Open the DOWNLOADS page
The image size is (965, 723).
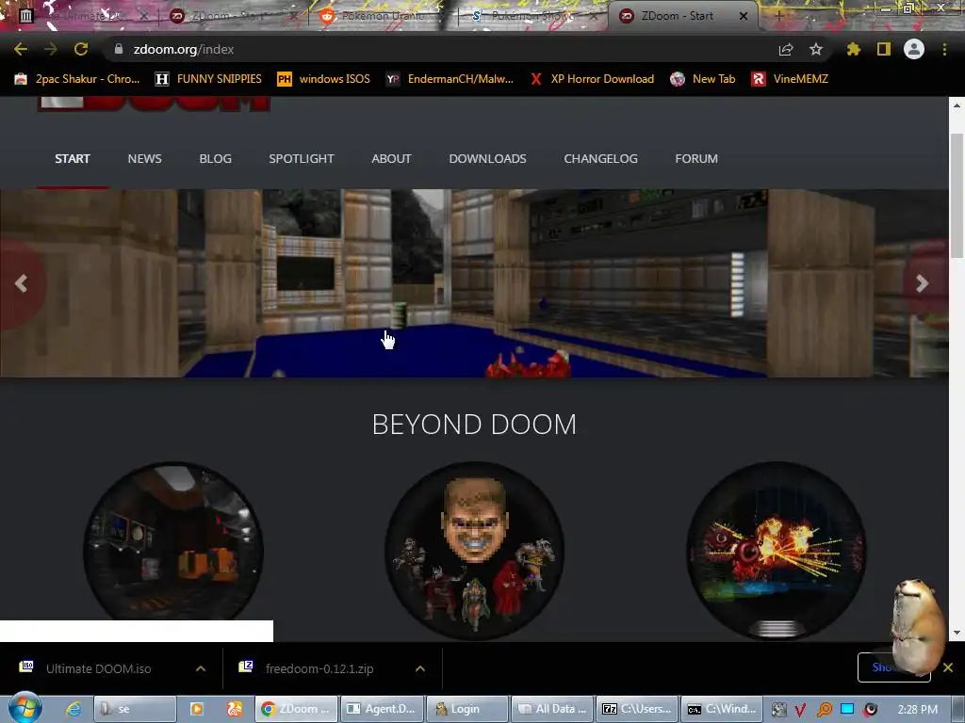(487, 158)
